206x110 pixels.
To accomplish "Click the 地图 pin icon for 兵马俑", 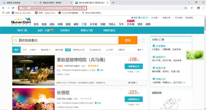I will point(98,70).
